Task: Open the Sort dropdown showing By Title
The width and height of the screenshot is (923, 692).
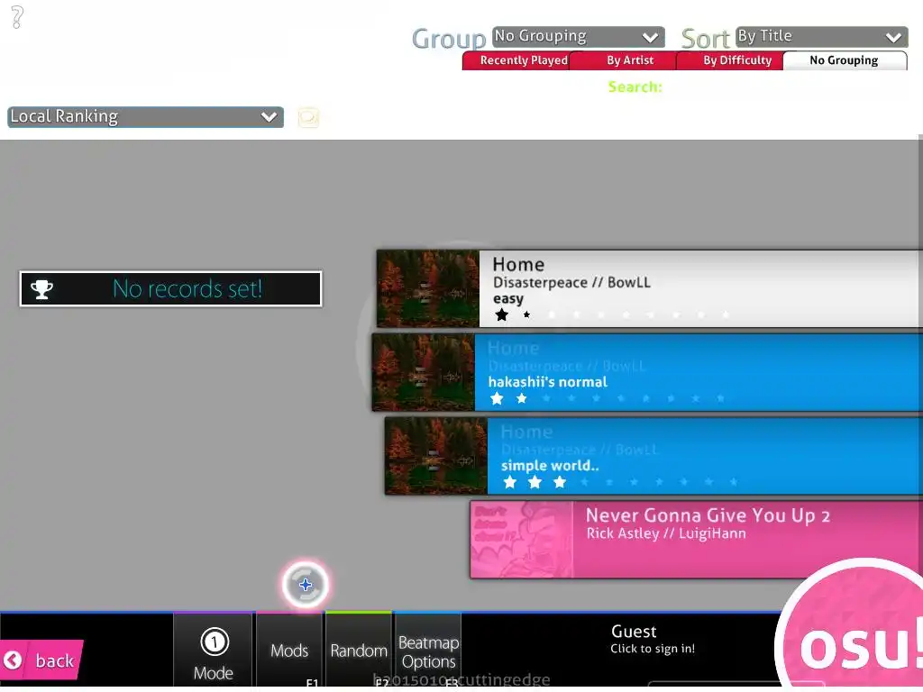Action: pyautogui.click(x=821, y=36)
